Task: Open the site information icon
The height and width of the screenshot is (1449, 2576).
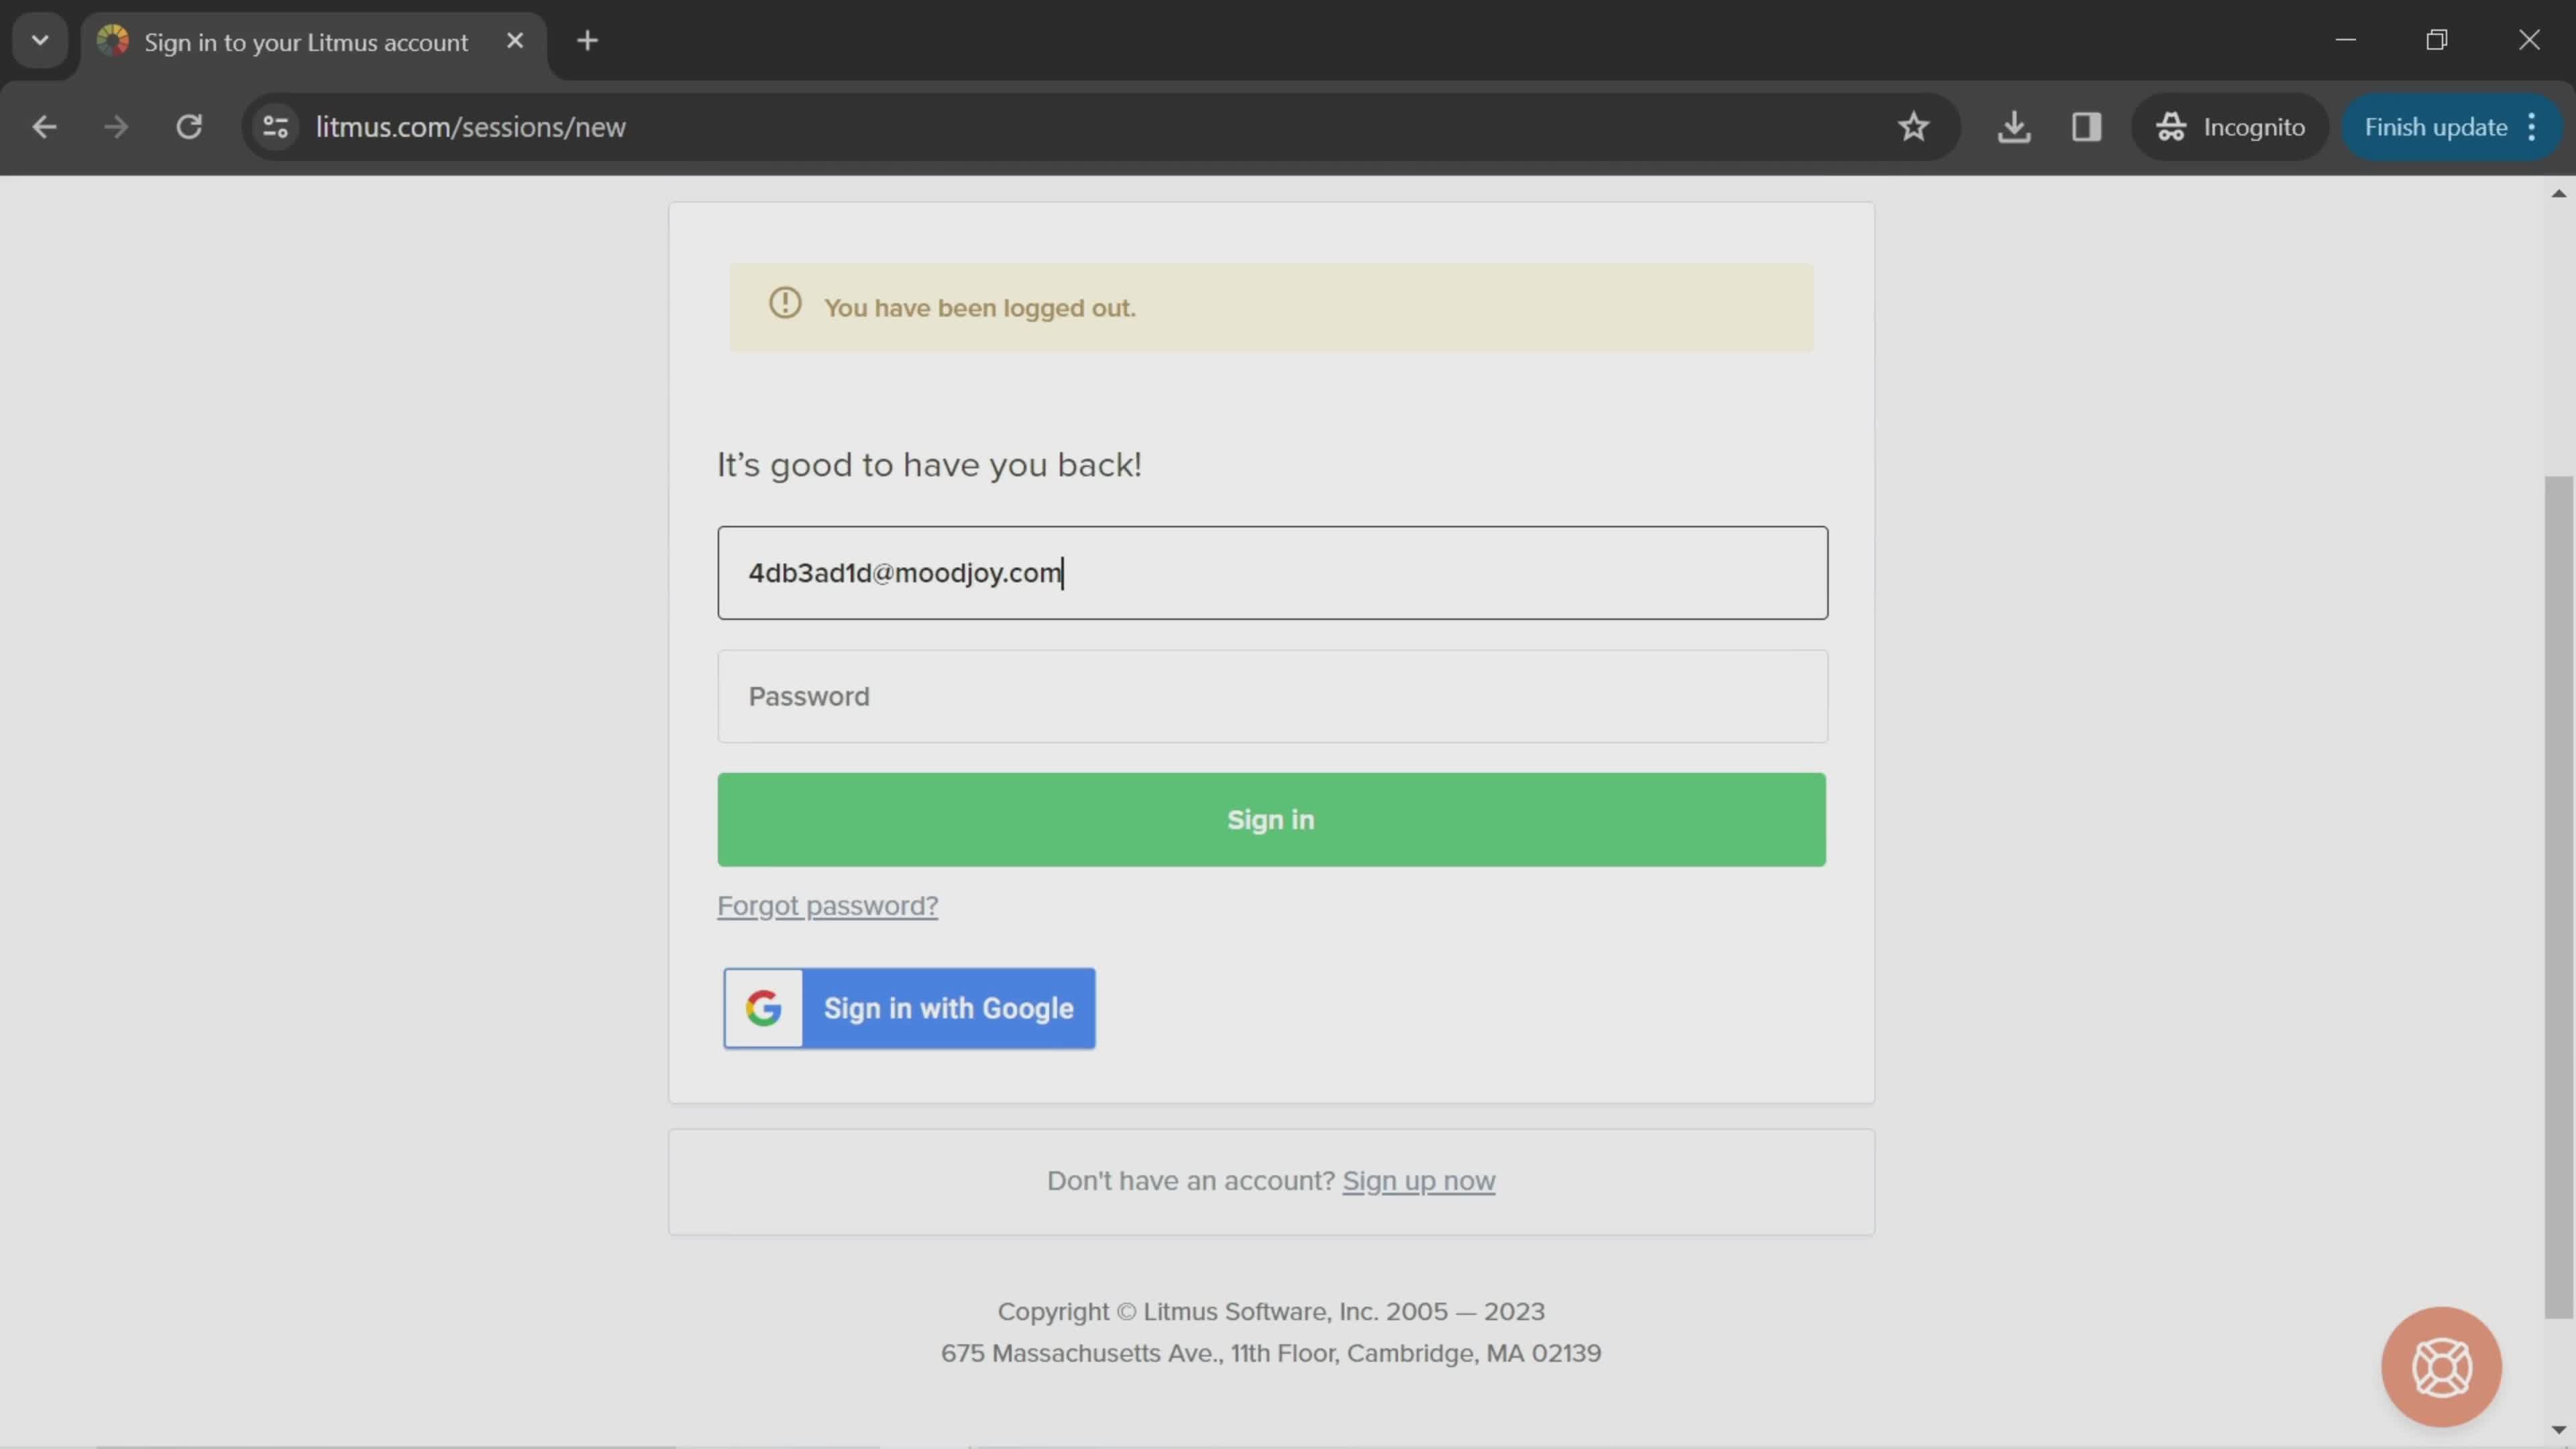Action: pyautogui.click(x=275, y=127)
